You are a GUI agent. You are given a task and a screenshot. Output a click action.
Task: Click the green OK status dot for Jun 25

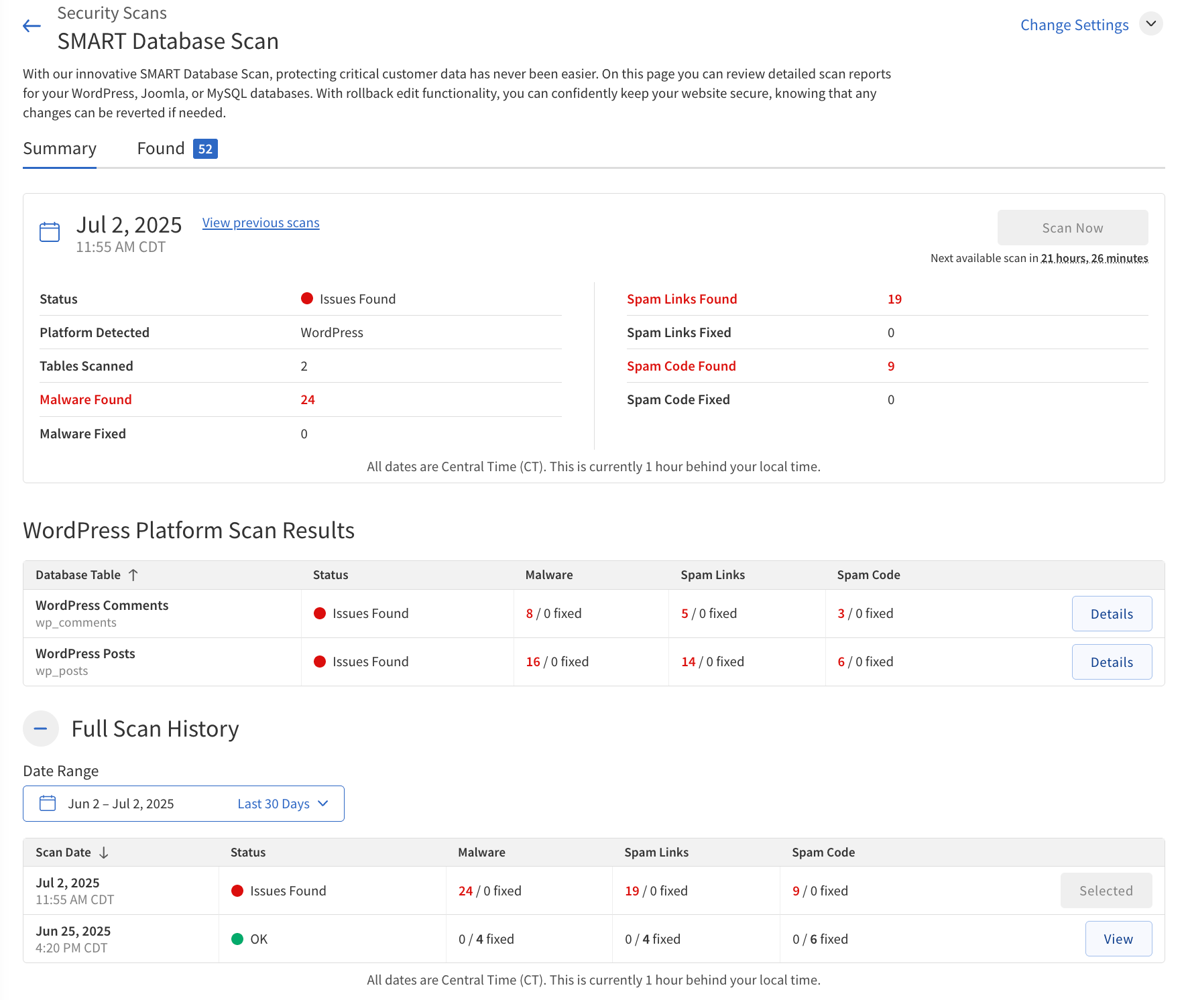click(x=237, y=939)
